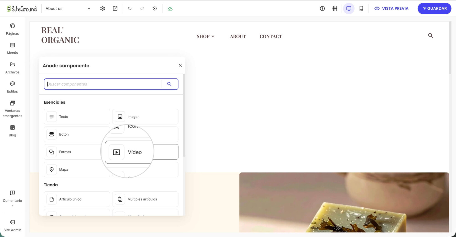The height and width of the screenshot is (237, 456).
Task: Open the help question mark icon
Action: 322,9
